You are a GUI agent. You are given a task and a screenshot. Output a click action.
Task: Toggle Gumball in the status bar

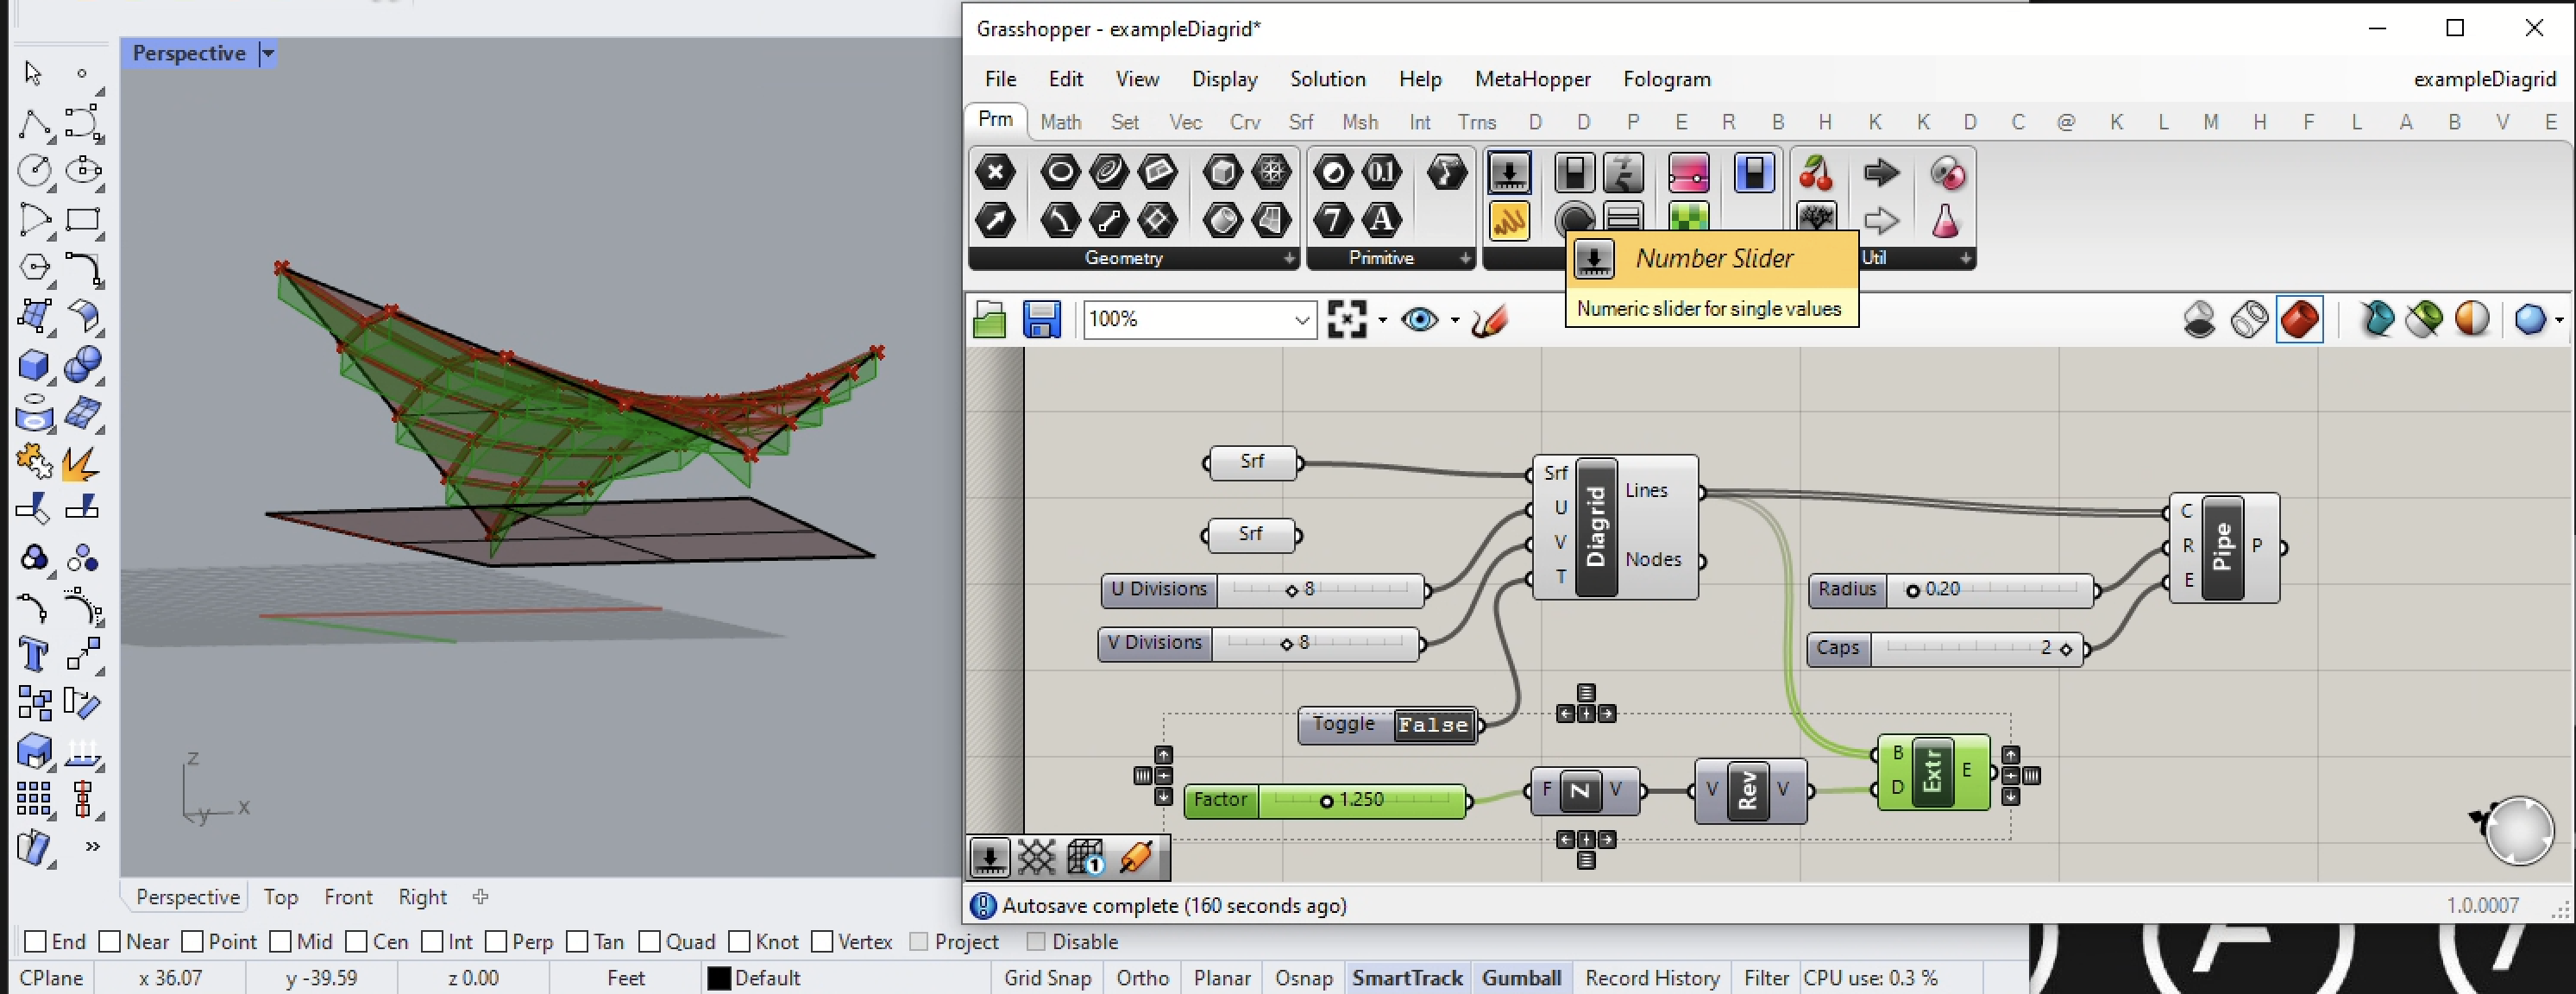pyautogui.click(x=1521, y=978)
